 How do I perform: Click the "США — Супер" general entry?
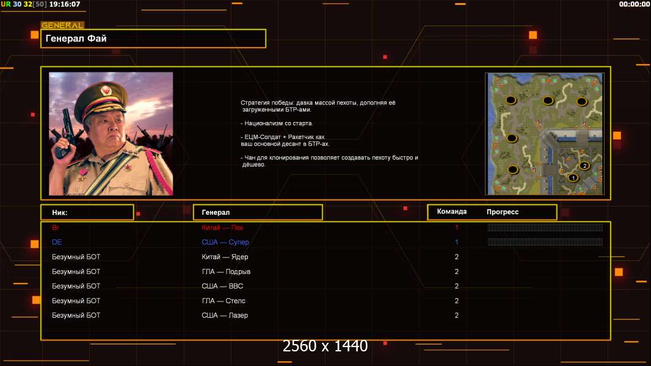point(225,242)
